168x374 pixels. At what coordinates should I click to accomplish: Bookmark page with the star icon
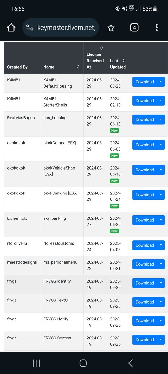[x=111, y=28]
